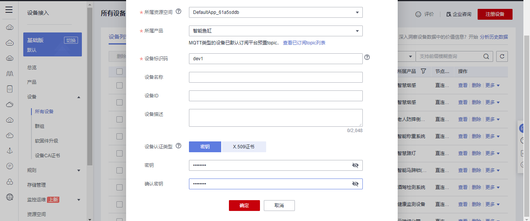Open the 更多 dropdown in the 智慧路灯 row
This screenshot has width=530, height=221.
(x=492, y=153)
